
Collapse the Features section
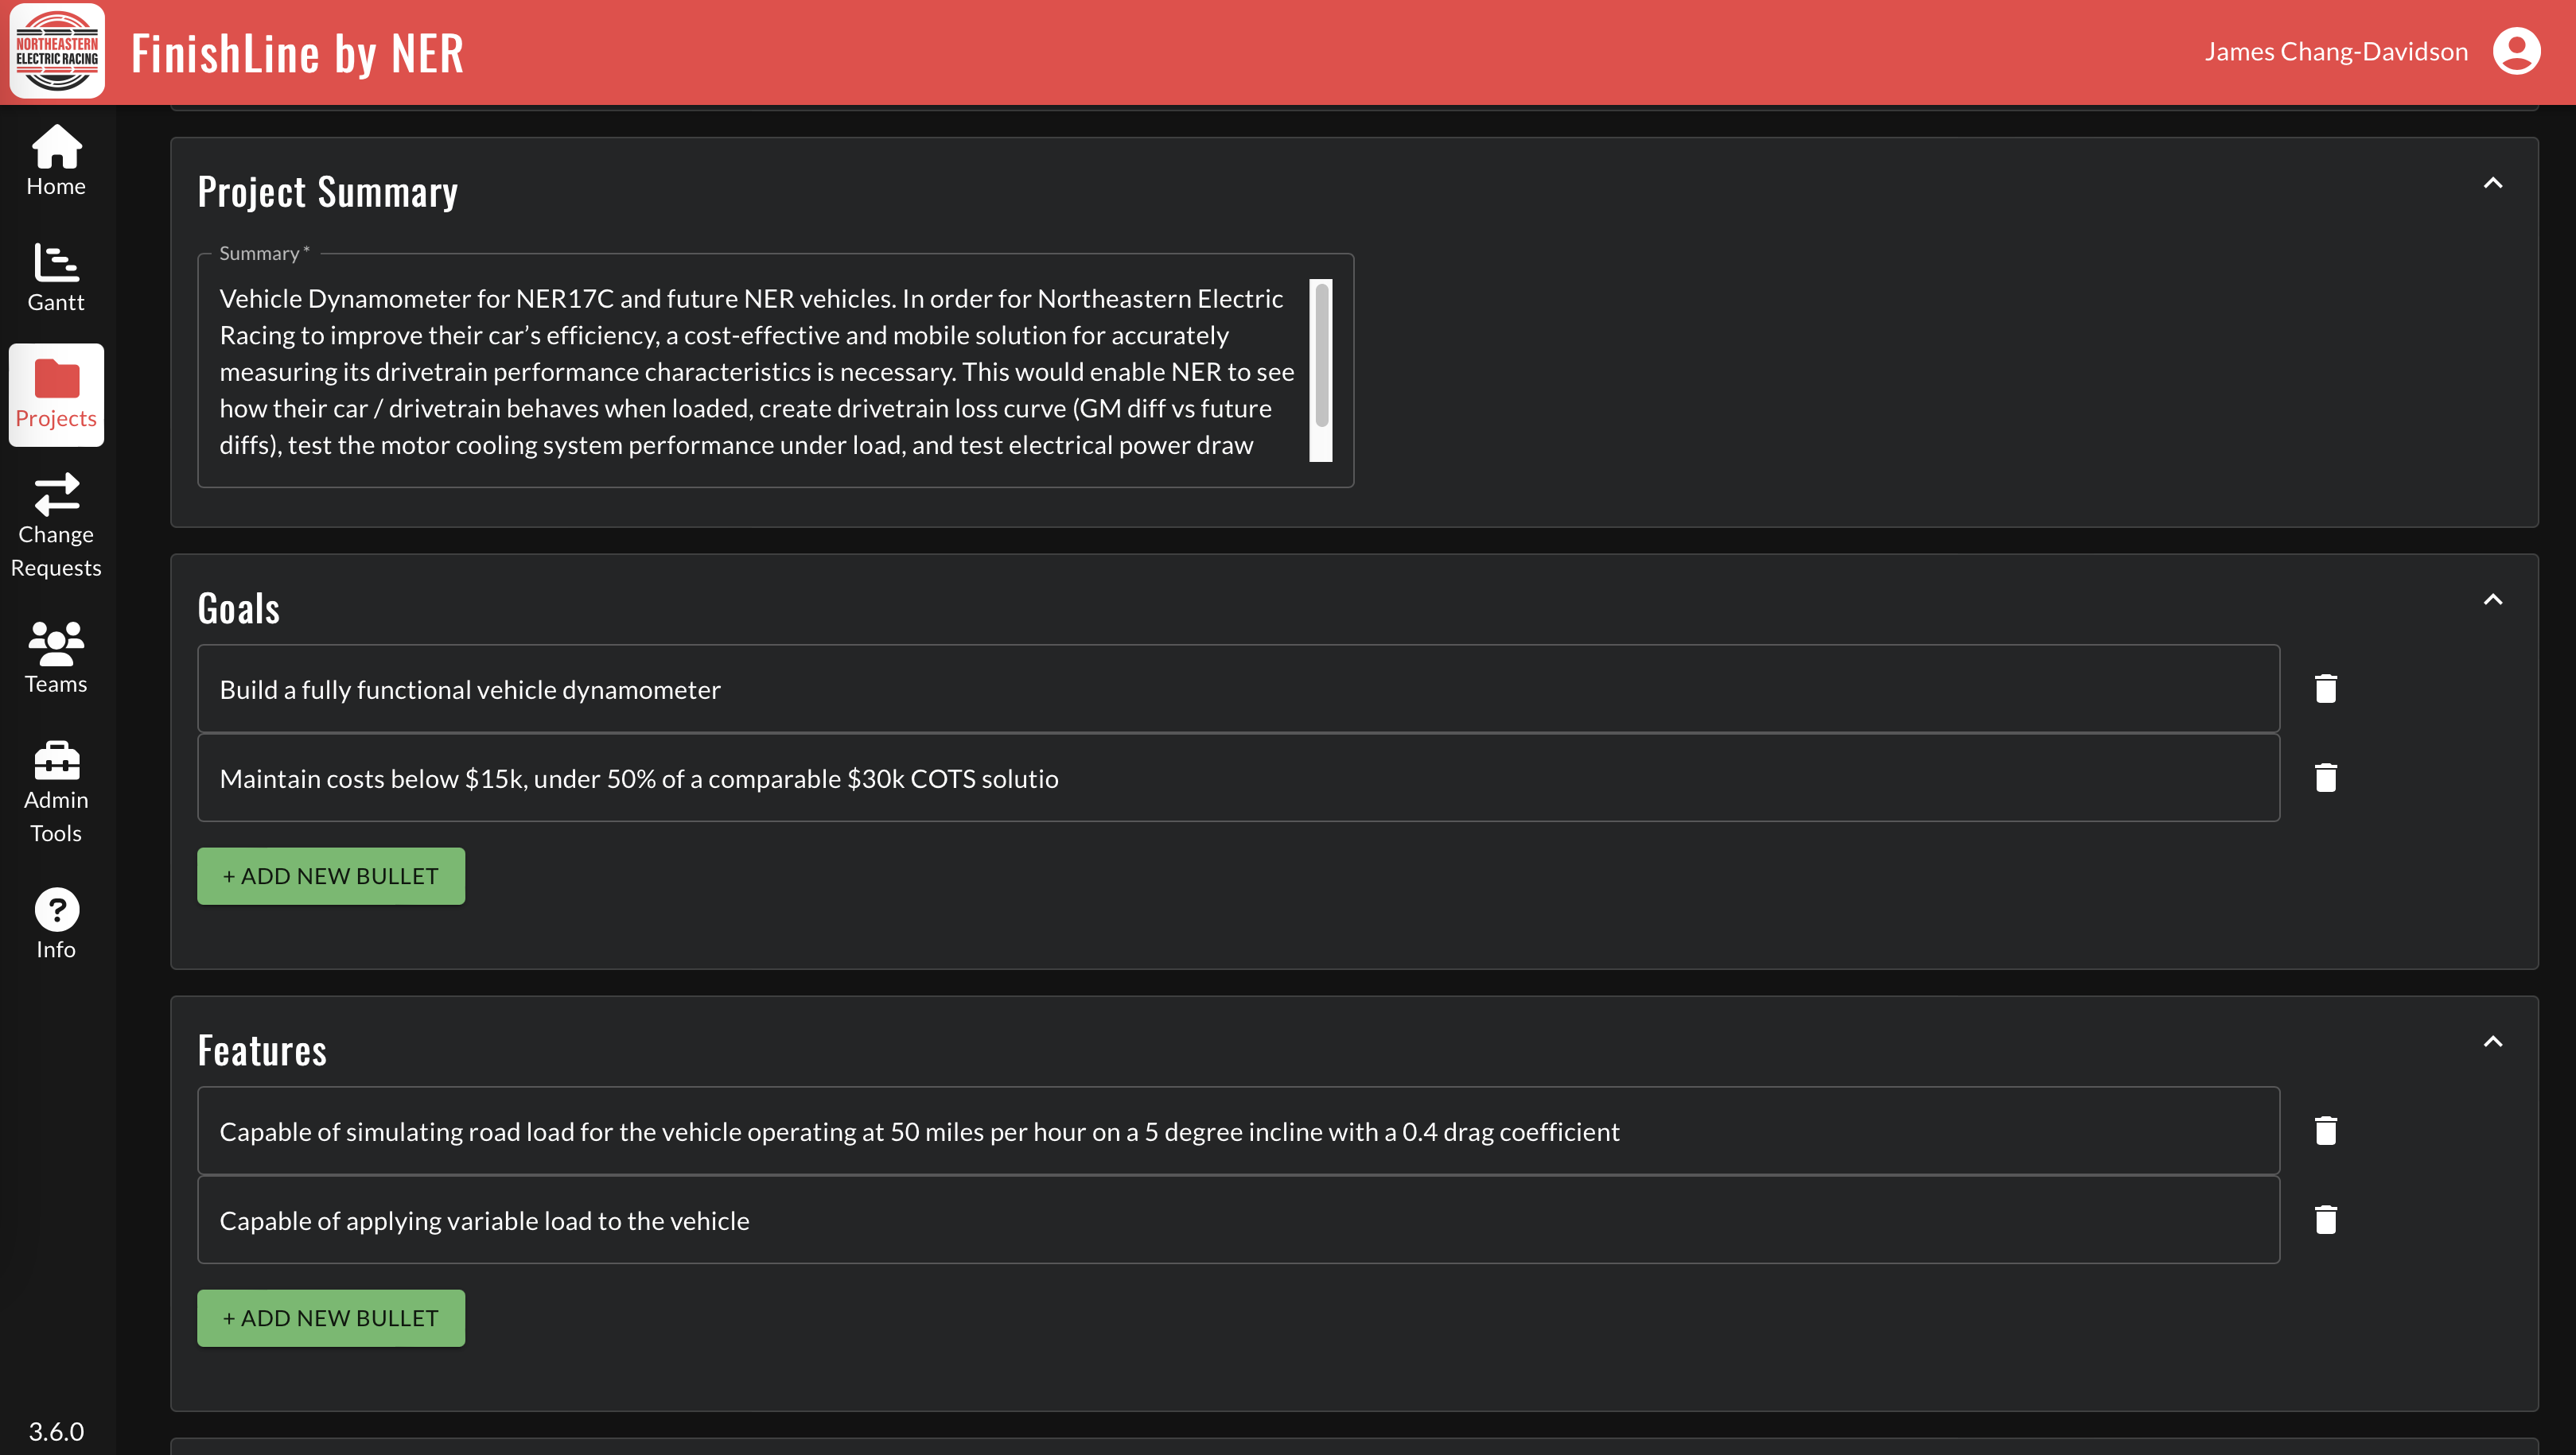2492,1042
